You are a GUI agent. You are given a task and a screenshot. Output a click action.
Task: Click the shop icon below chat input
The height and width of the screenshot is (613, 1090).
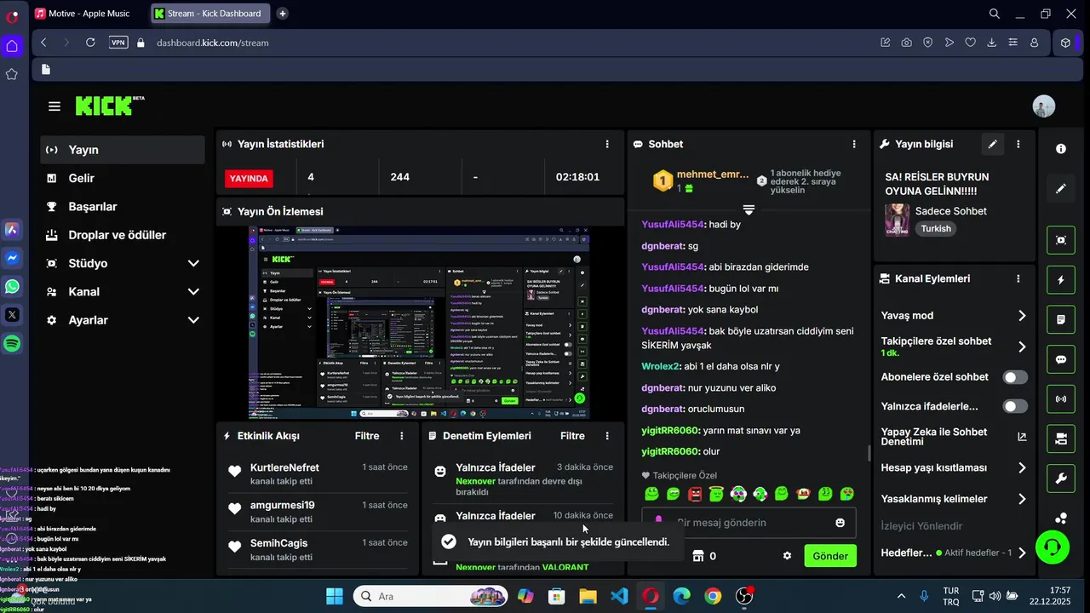[x=698, y=556]
